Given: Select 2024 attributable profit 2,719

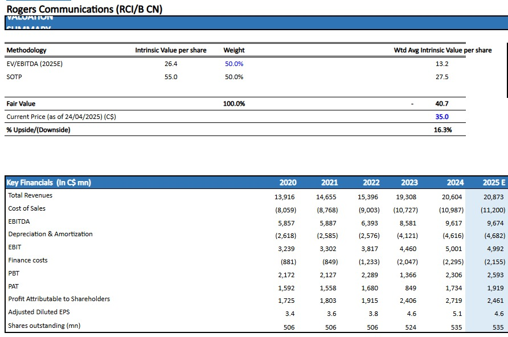Looking at the screenshot, I should [454, 301].
